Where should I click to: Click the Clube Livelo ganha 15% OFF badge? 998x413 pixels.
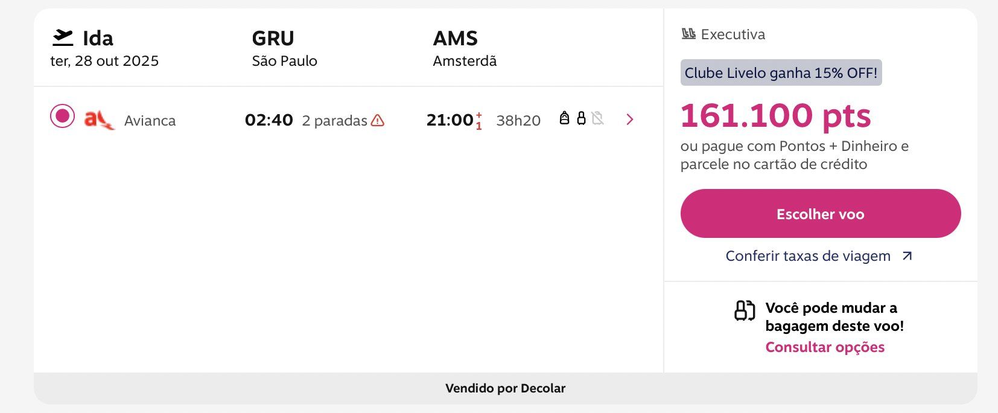point(781,72)
